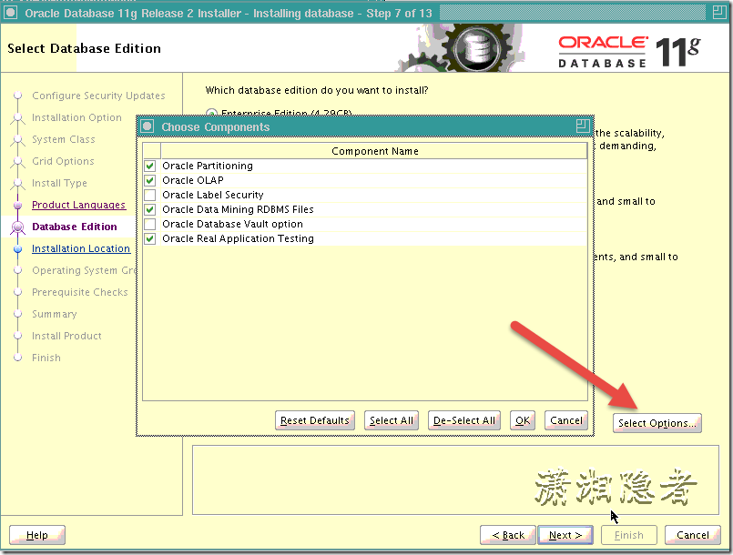Select the Enterprise Edition radio button
The image size is (733, 555).
coord(211,113)
